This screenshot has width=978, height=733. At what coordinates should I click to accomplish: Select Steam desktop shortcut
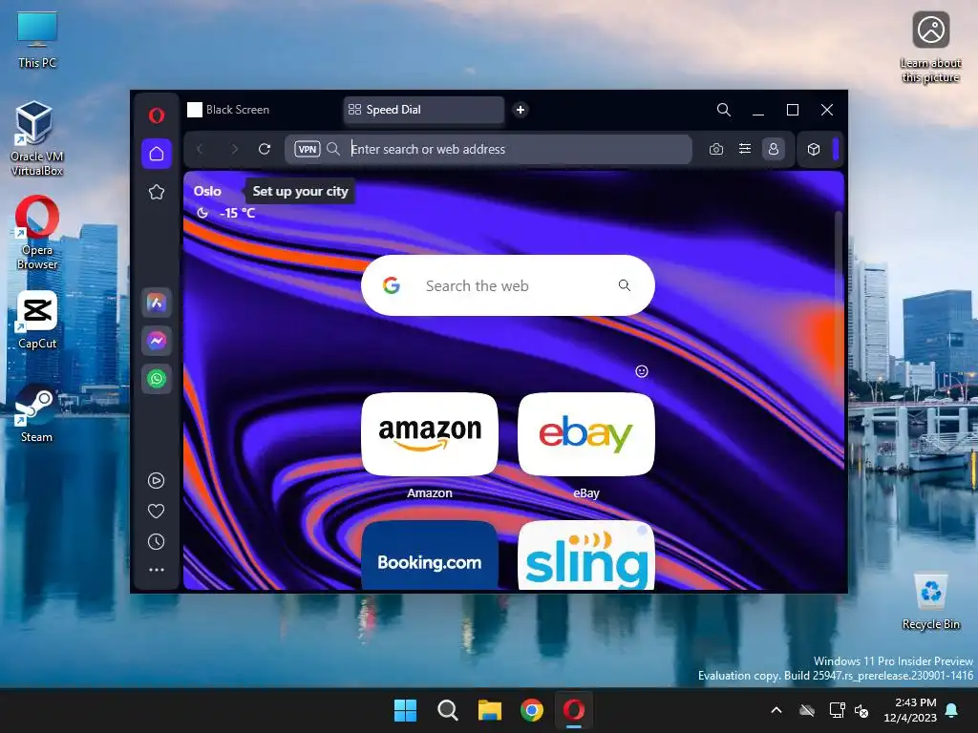pos(37,413)
